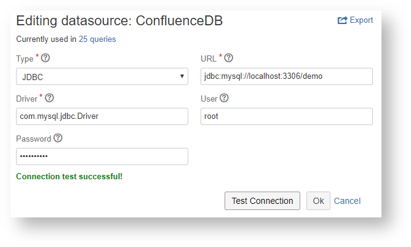Click the Export arrow icon
This screenshot has width=411, height=247.
[342, 20]
